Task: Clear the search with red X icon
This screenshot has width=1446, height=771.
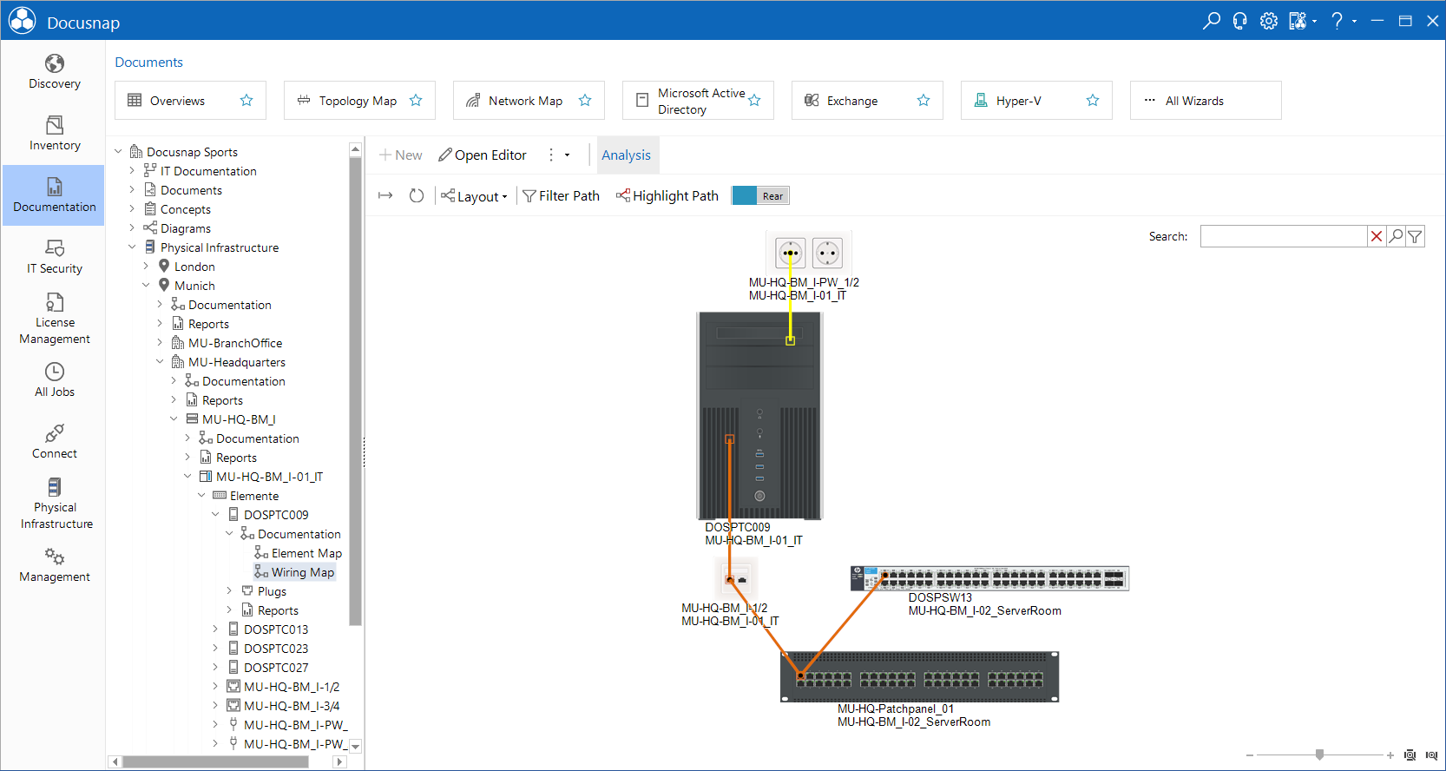Action: (x=1377, y=236)
